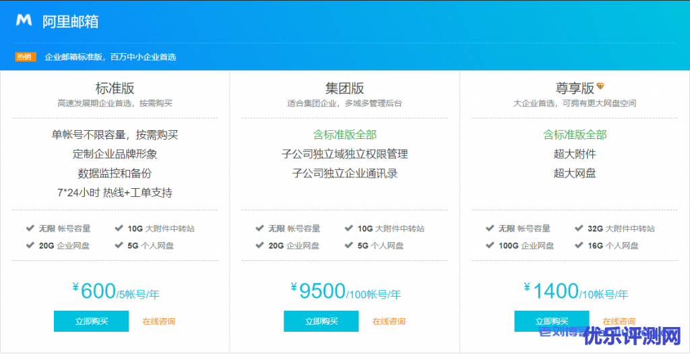690x354 pixels.
Task: Click the diamond icon beside 尊享版
Action: coord(600,86)
